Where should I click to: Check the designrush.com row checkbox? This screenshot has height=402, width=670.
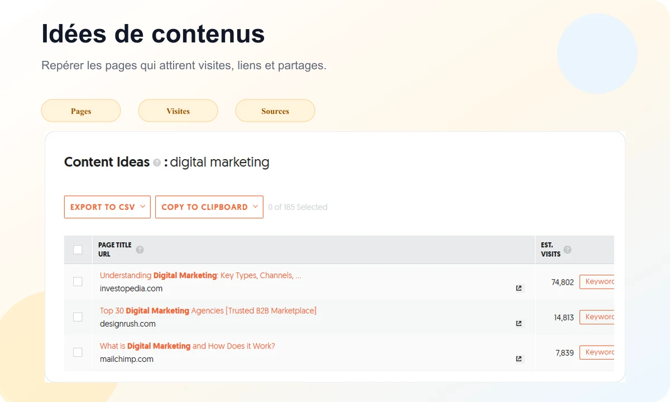point(78,317)
